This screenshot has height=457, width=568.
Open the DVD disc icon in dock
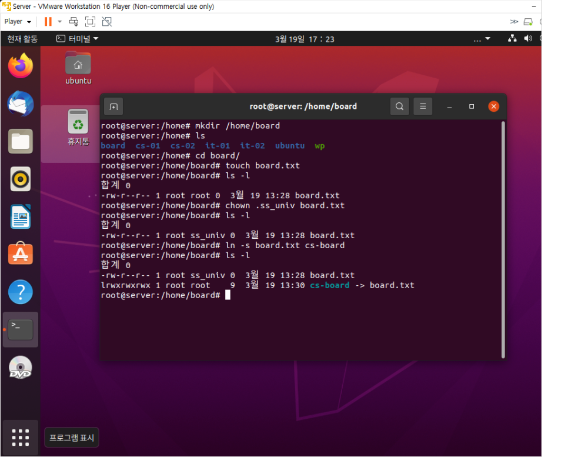point(21,368)
